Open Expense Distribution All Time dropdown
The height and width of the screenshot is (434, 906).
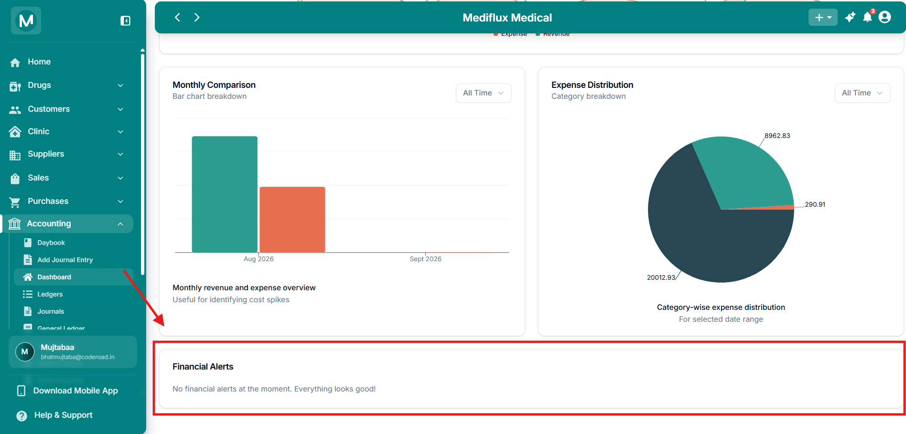point(862,93)
